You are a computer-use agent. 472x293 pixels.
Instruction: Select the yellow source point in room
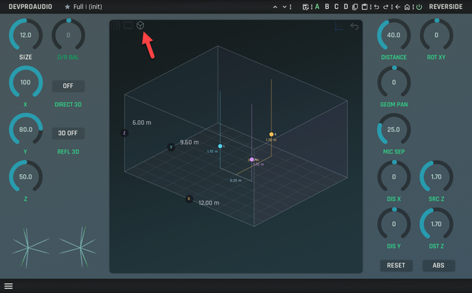coord(271,134)
